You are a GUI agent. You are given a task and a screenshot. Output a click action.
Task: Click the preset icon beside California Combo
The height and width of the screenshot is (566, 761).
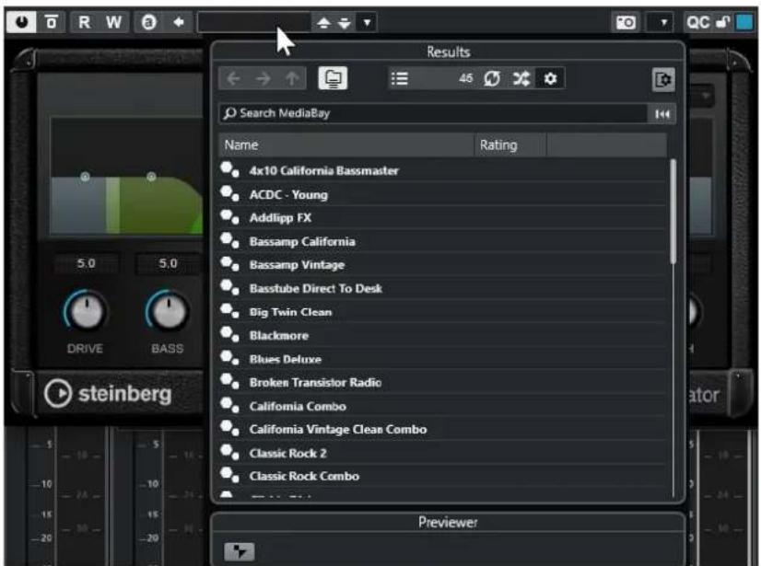tap(230, 405)
